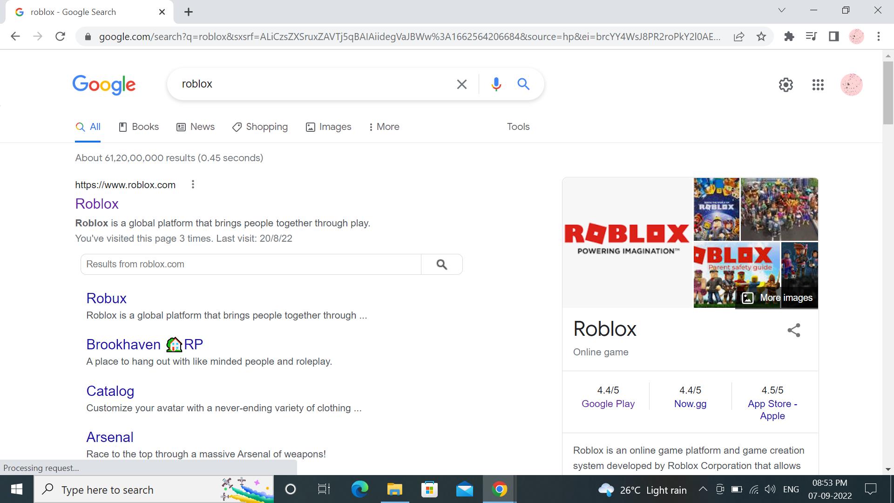Switch to the Images tab
Image resolution: width=894 pixels, height=503 pixels.
pyautogui.click(x=328, y=127)
